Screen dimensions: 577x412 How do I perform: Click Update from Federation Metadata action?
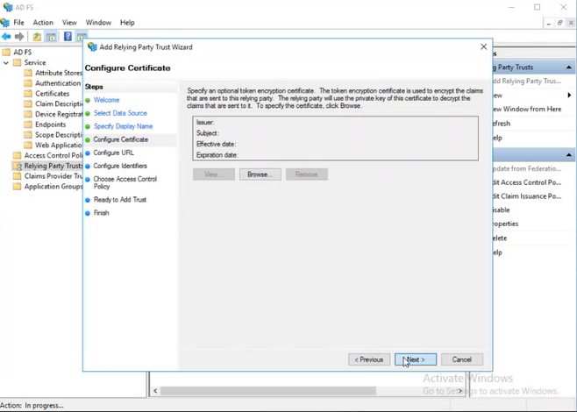click(527, 168)
